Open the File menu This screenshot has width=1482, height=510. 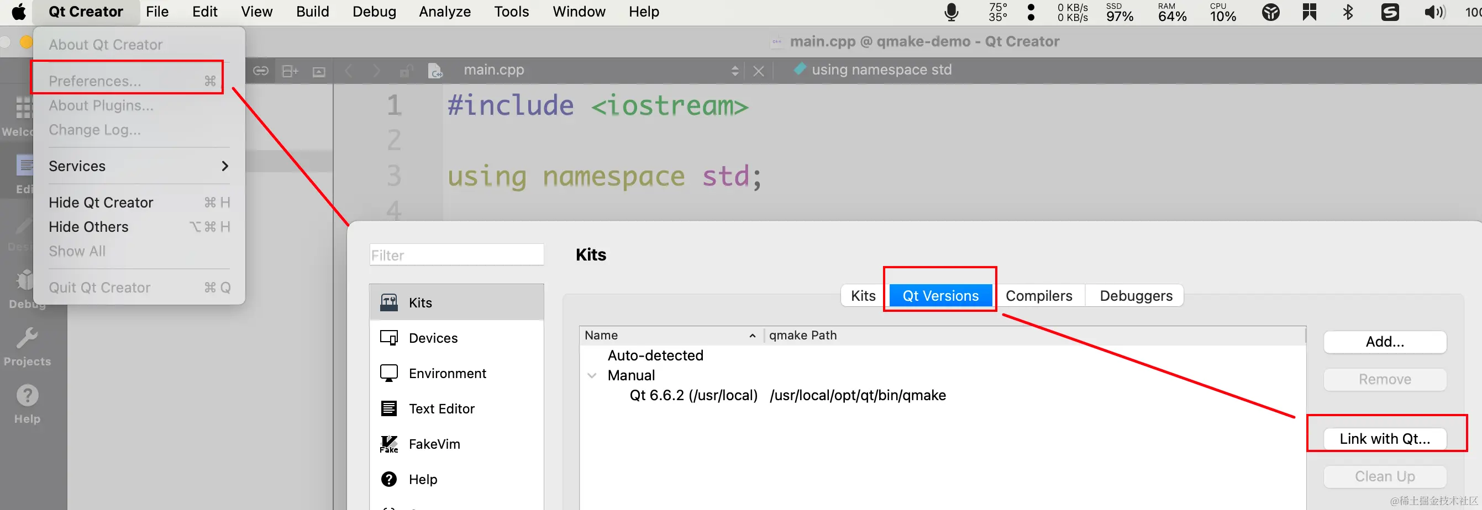(157, 12)
